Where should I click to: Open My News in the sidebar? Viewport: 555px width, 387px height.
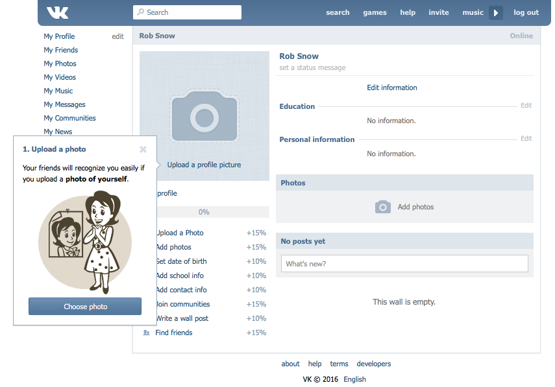[58, 132]
